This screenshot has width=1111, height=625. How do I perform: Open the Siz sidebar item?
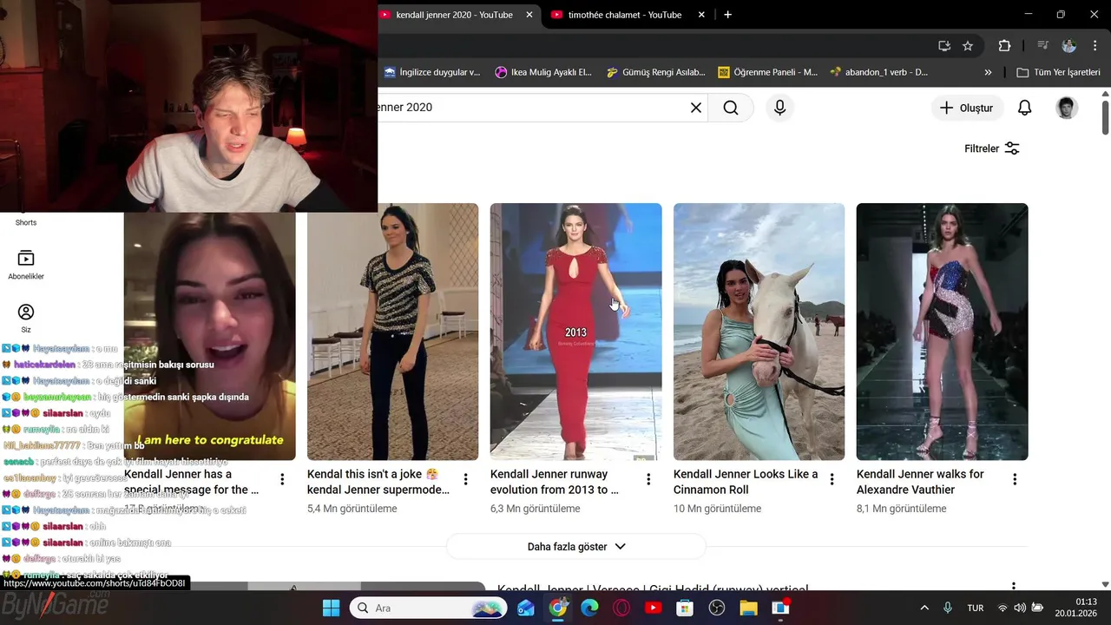click(26, 319)
